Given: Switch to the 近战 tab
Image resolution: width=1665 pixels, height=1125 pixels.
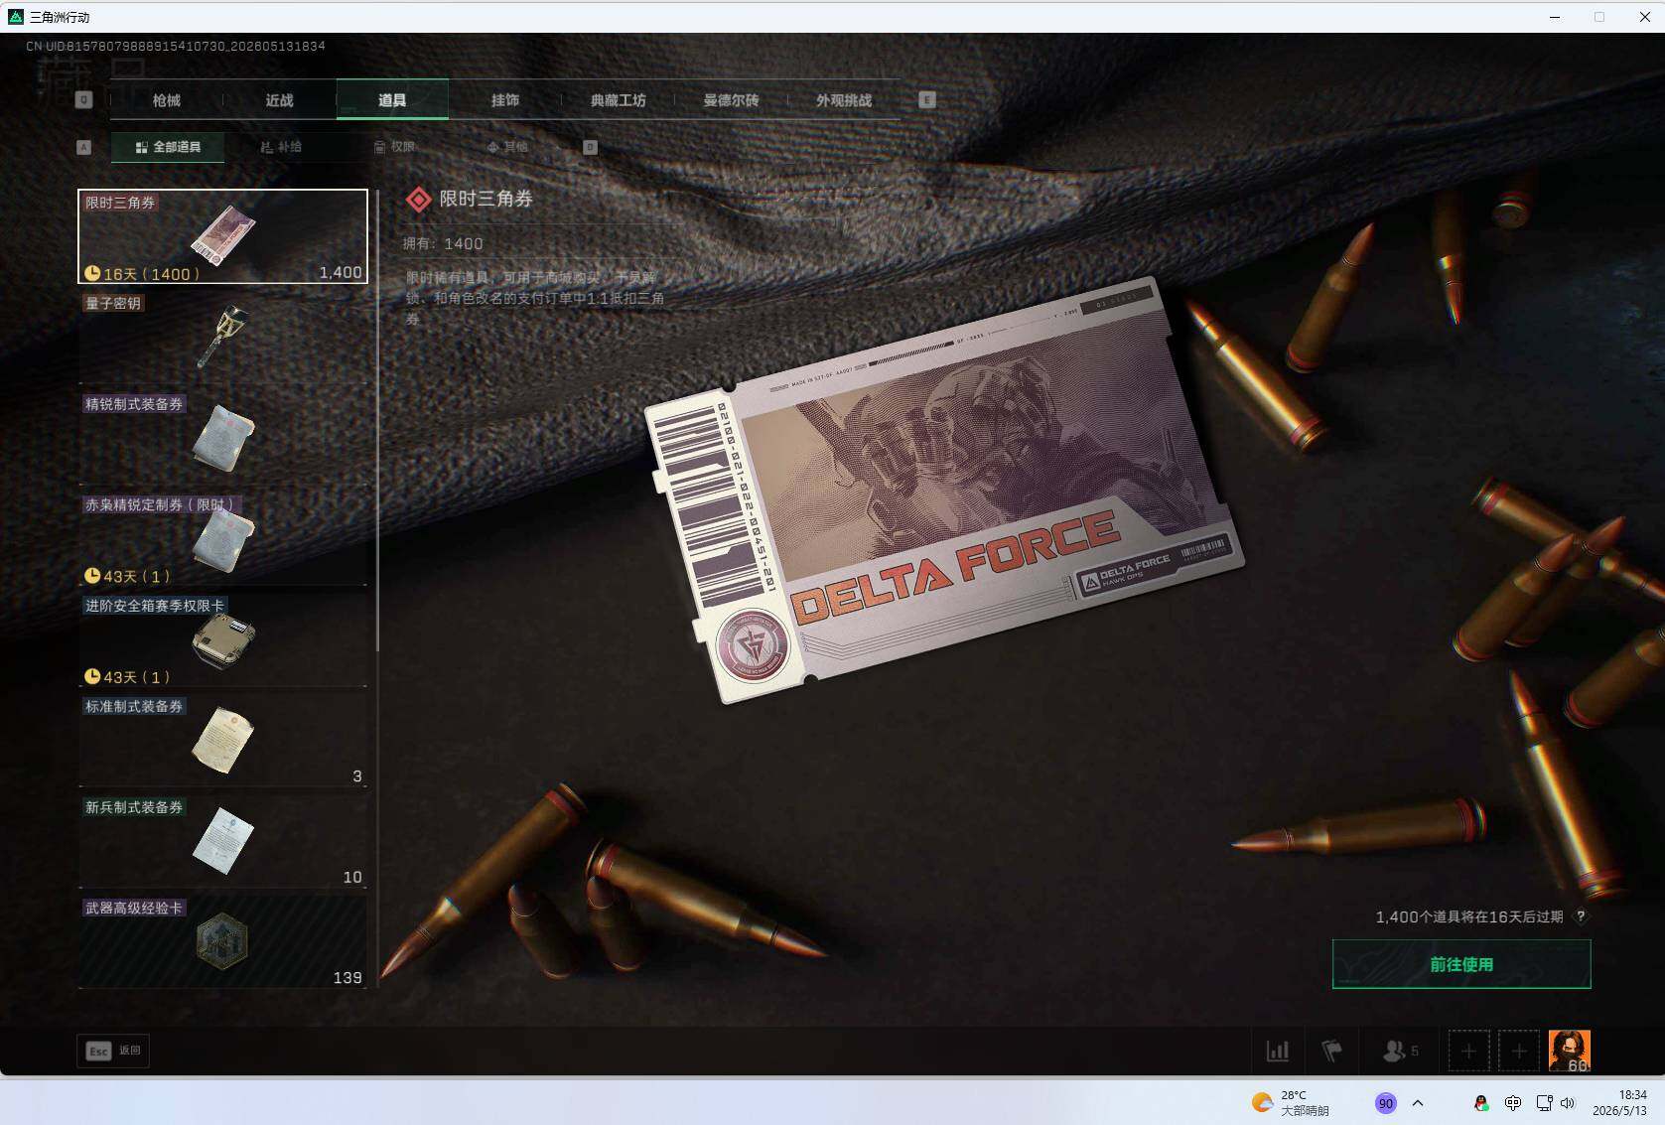Looking at the screenshot, I should (x=280, y=100).
